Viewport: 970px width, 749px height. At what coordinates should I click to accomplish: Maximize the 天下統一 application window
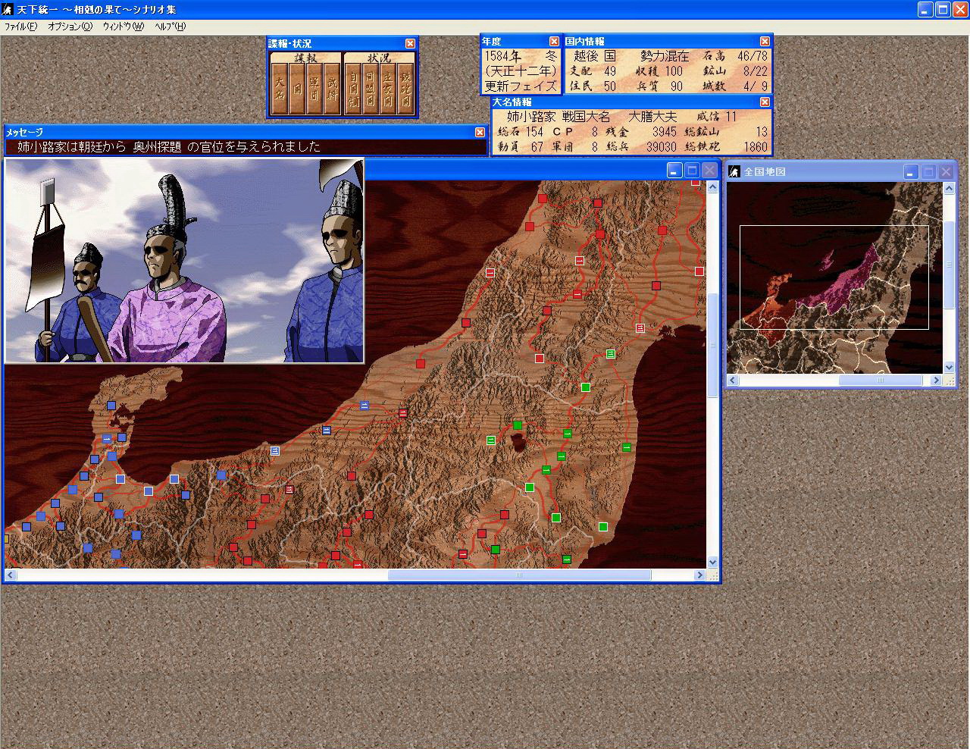(943, 10)
